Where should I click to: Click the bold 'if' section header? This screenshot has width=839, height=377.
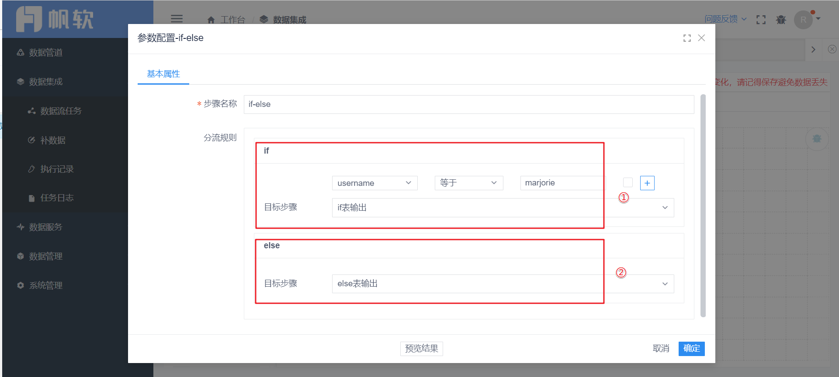click(267, 151)
